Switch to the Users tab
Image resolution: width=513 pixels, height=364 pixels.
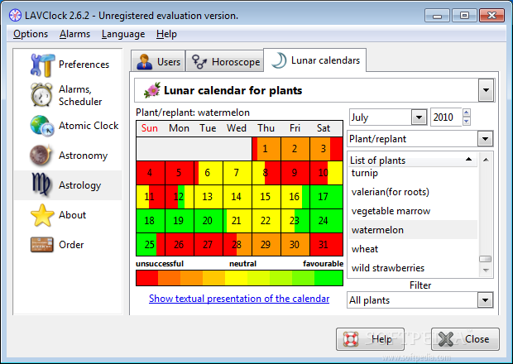pyautogui.click(x=158, y=61)
